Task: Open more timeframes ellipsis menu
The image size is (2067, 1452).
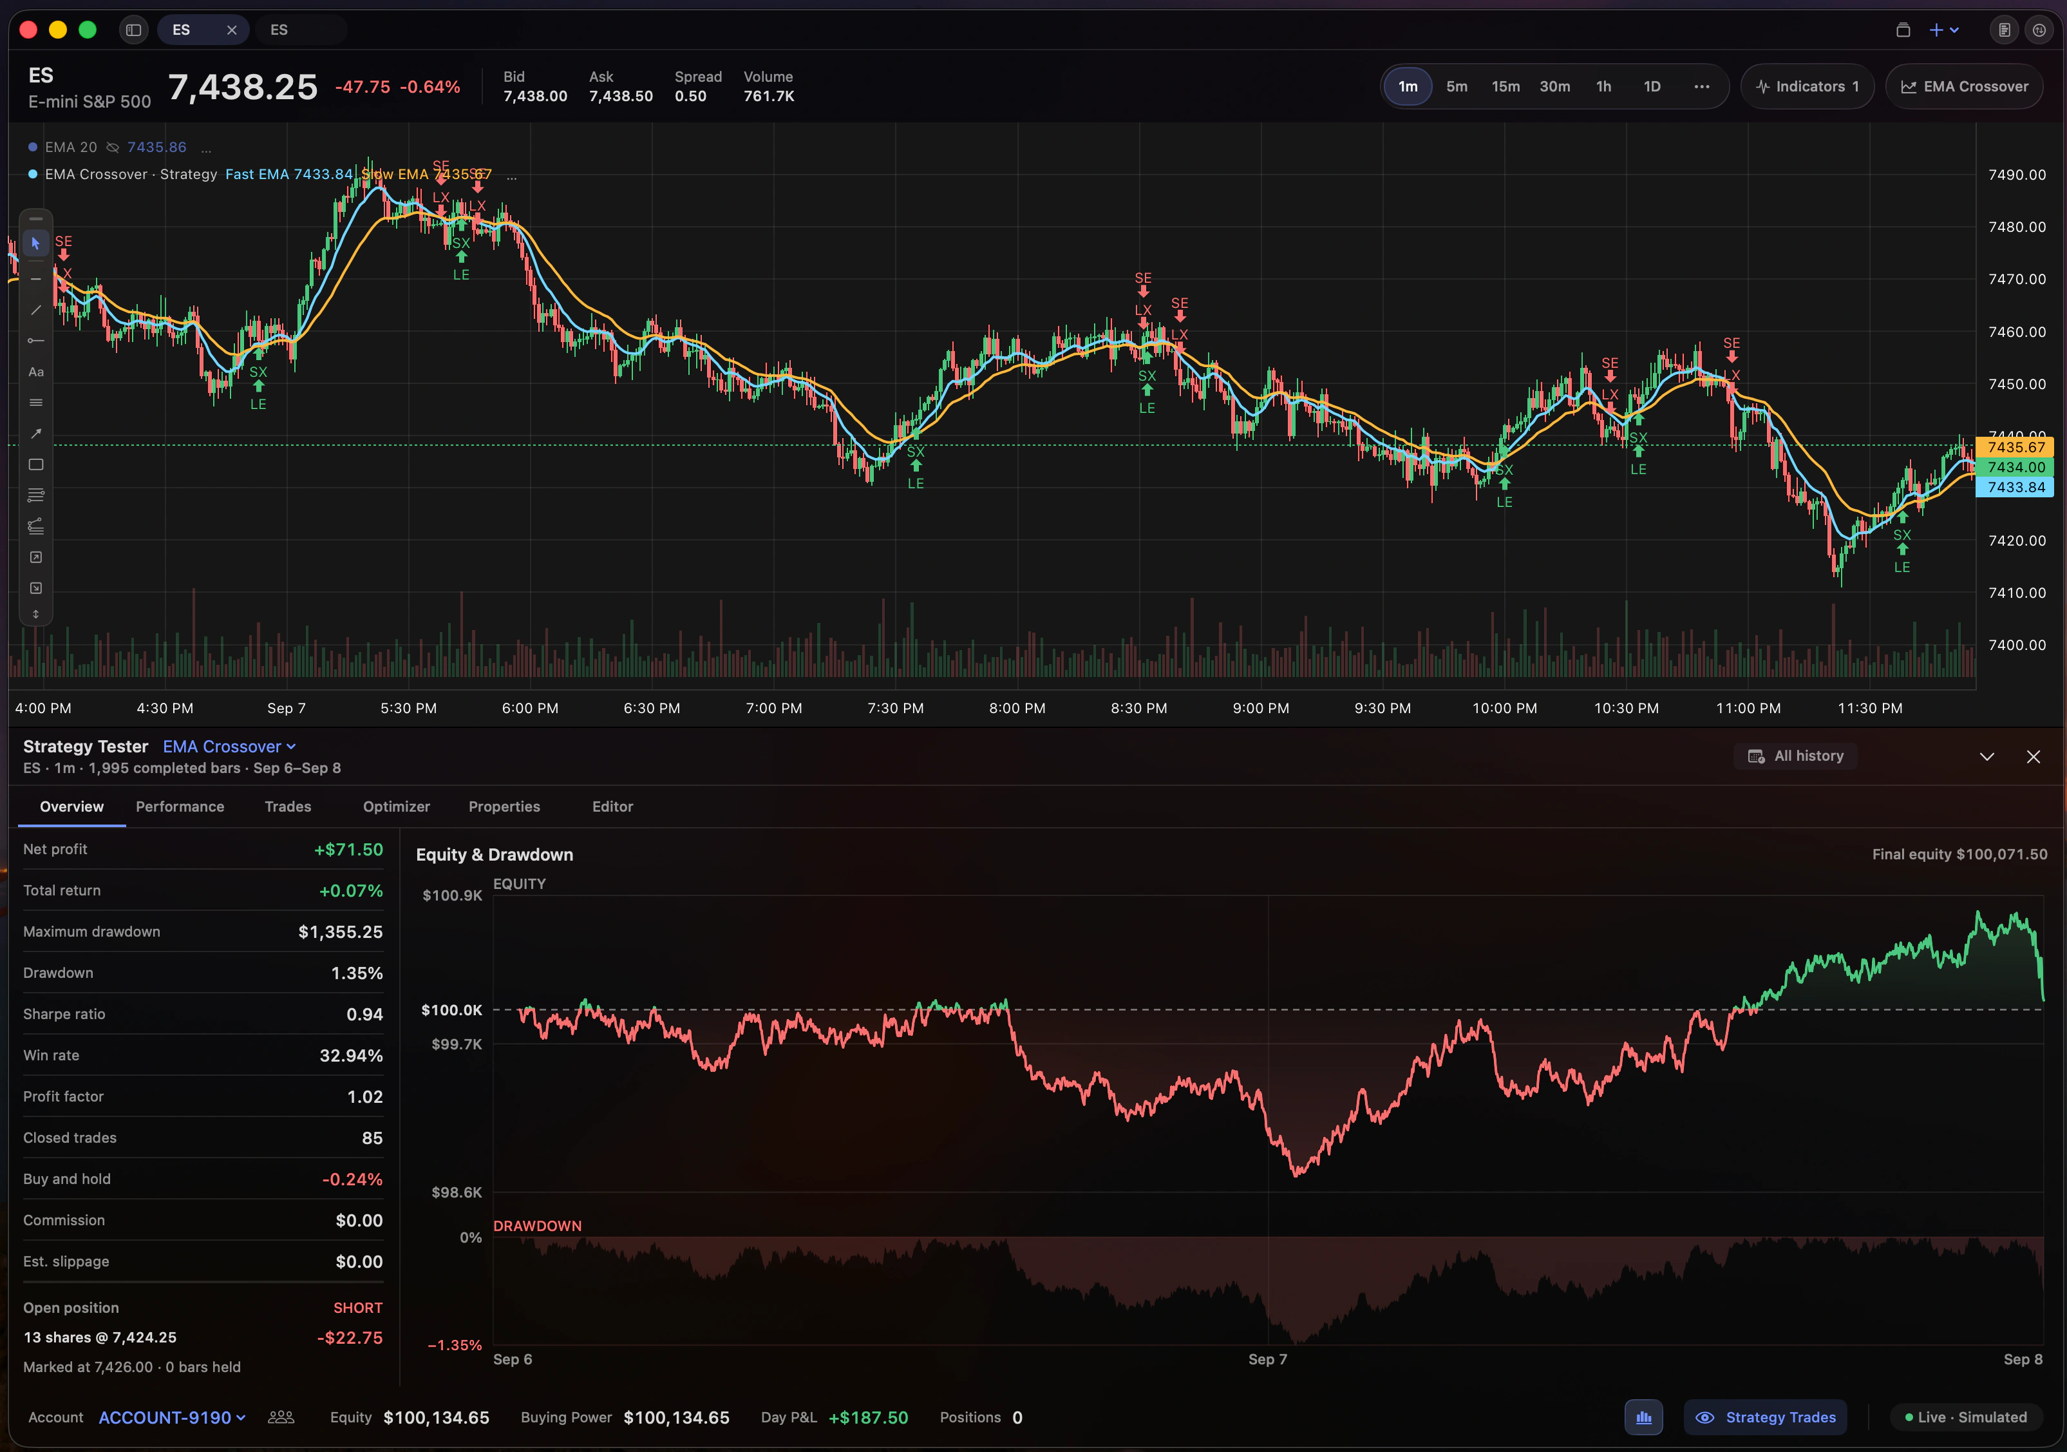Action: click(x=1701, y=86)
